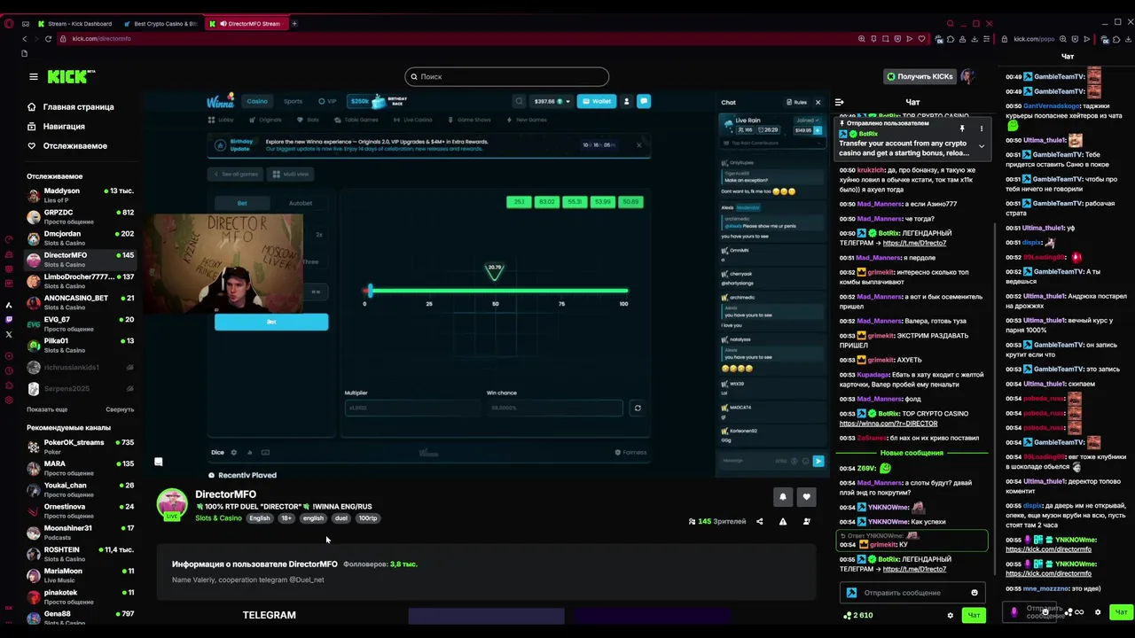1135x638 pixels.
Task: Focus the Отправить сообщение chat input
Action: (x=912, y=593)
